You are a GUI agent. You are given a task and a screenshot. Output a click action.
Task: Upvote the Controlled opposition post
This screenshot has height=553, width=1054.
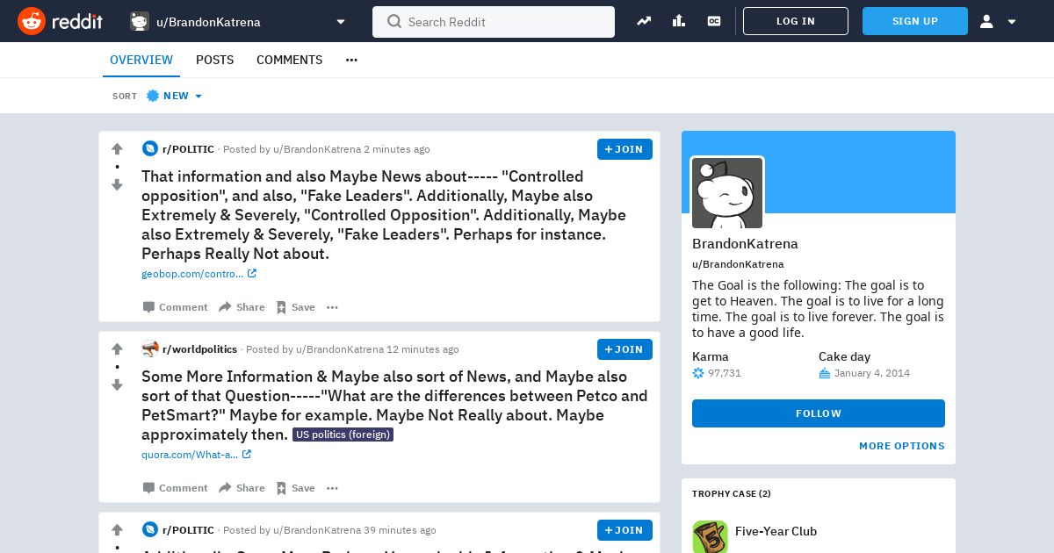117,149
